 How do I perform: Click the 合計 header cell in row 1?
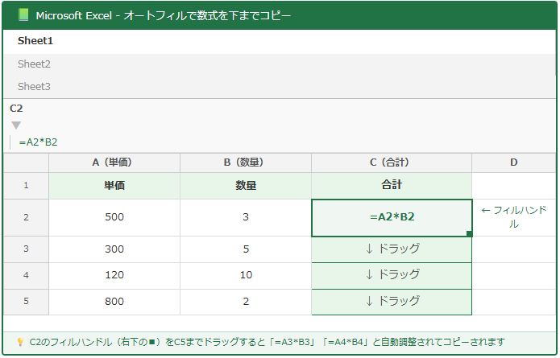pyautogui.click(x=391, y=186)
